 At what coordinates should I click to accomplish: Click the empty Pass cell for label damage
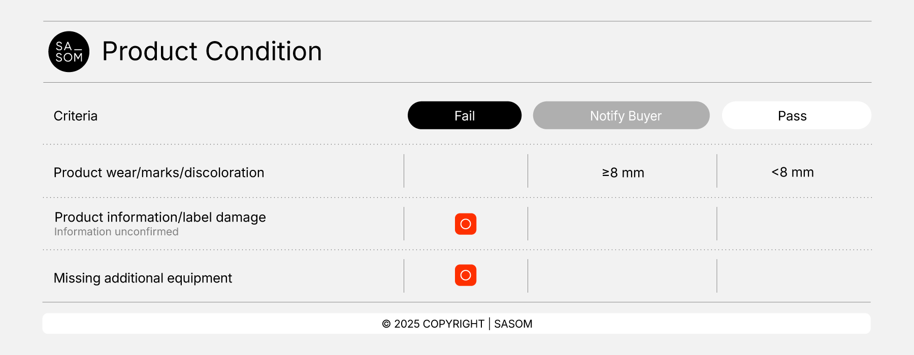coord(793,224)
